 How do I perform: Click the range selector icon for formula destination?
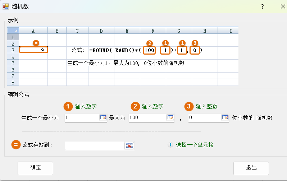click(x=129, y=145)
